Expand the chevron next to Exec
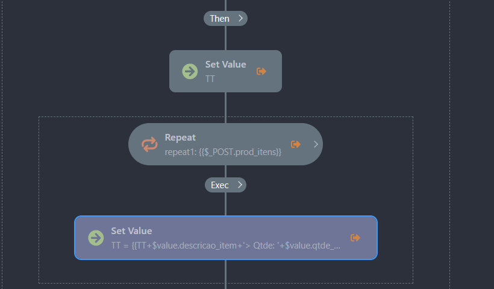494x289 pixels. click(x=240, y=185)
